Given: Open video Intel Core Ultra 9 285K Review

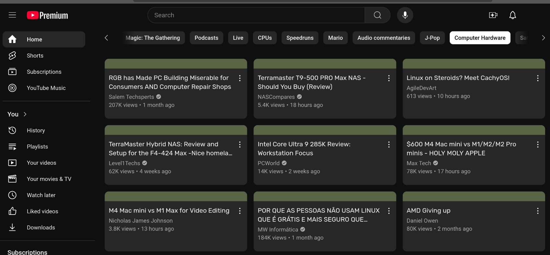Looking at the screenshot, I should (304, 149).
